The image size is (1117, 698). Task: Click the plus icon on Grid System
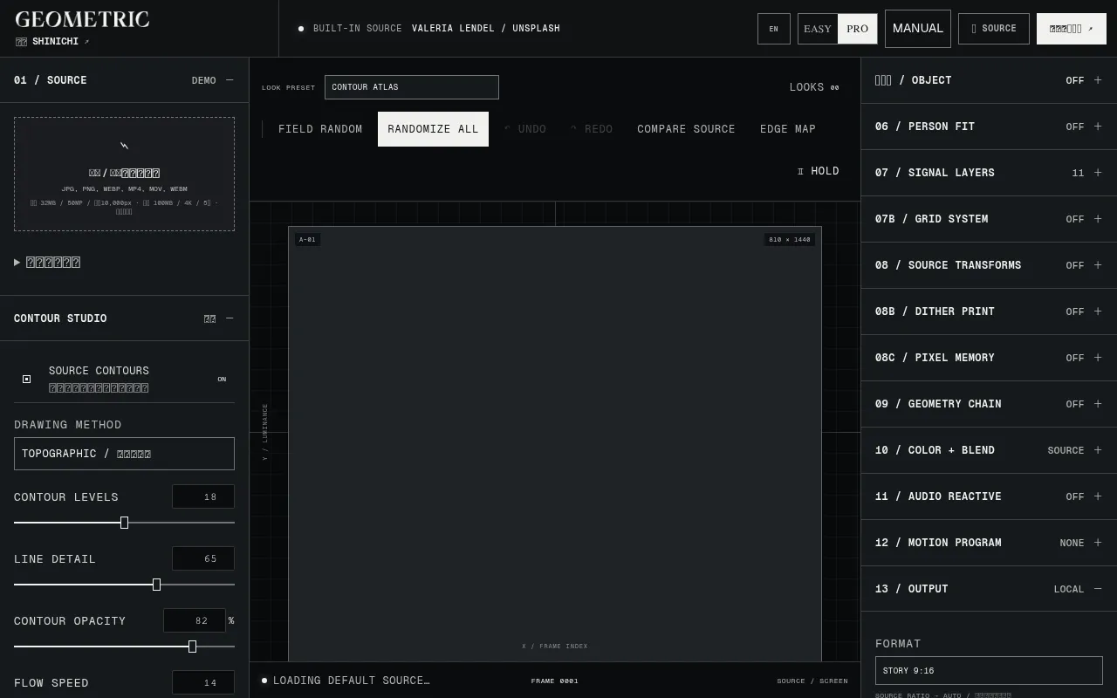pos(1098,219)
